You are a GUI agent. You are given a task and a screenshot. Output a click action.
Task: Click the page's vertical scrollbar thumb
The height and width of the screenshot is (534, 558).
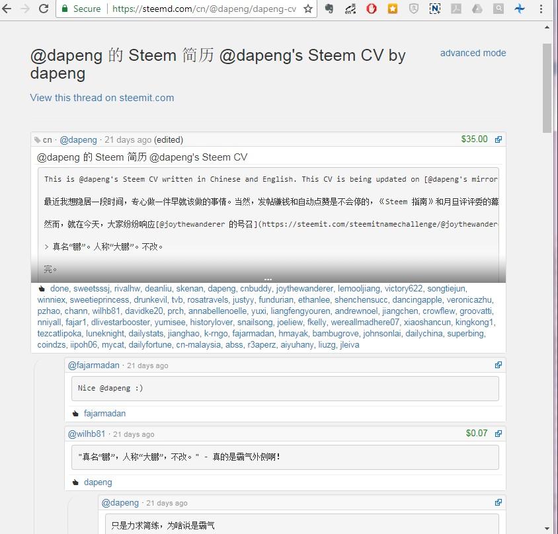(547, 89)
